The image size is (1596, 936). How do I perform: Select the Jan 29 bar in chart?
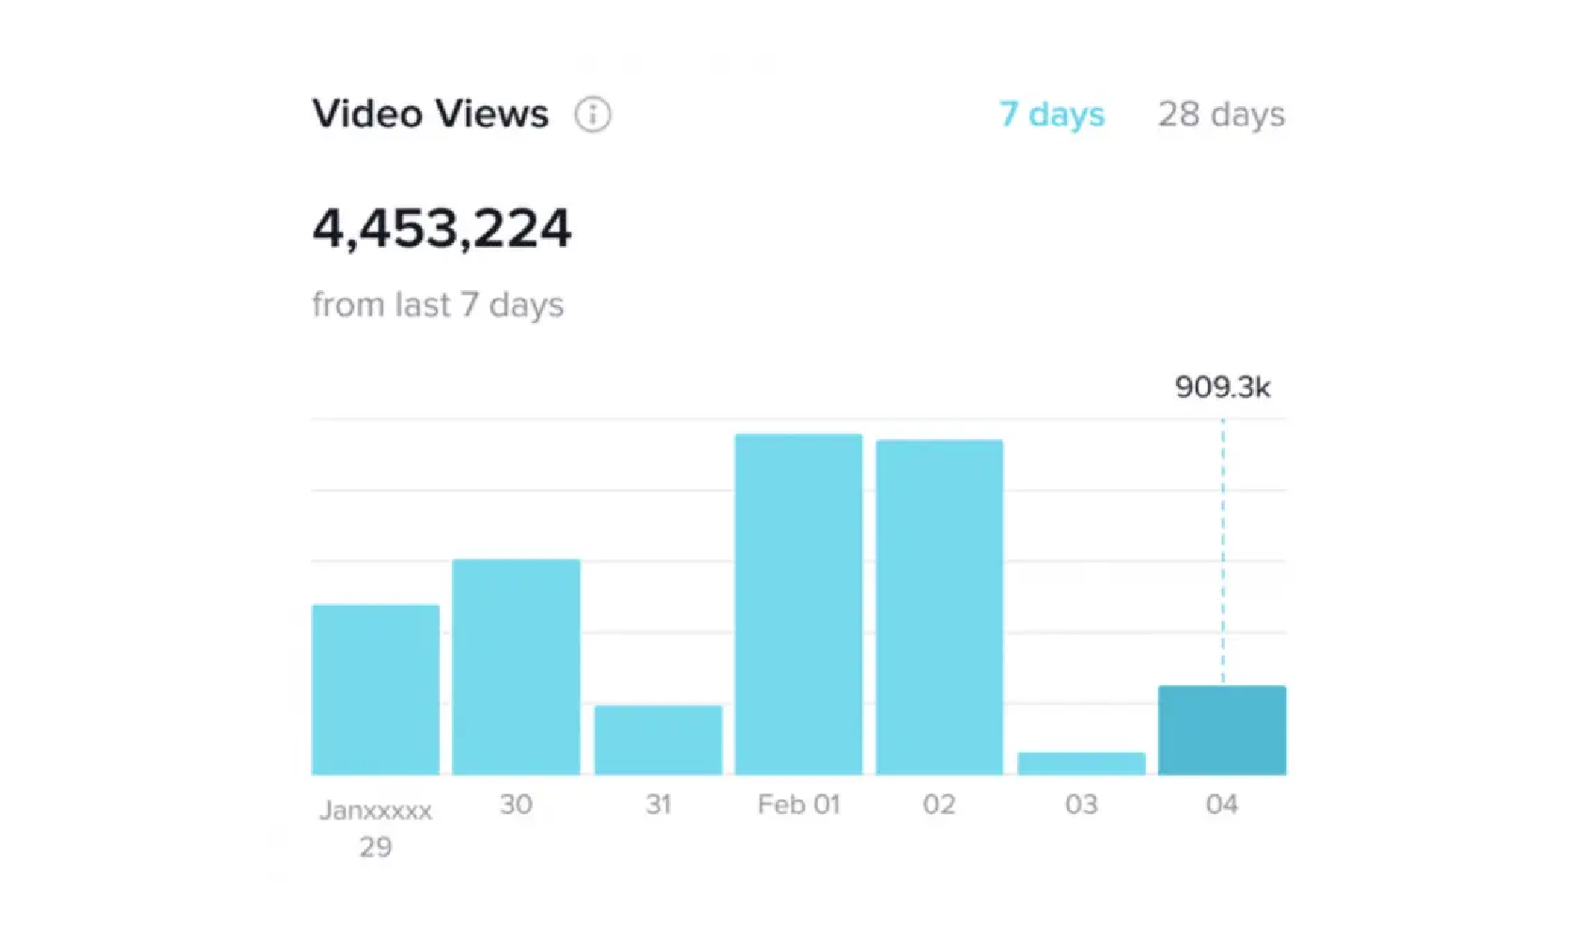(376, 690)
